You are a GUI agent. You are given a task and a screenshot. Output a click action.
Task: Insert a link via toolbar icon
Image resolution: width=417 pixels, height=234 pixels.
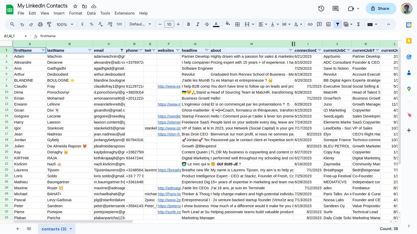[x=310, y=24]
